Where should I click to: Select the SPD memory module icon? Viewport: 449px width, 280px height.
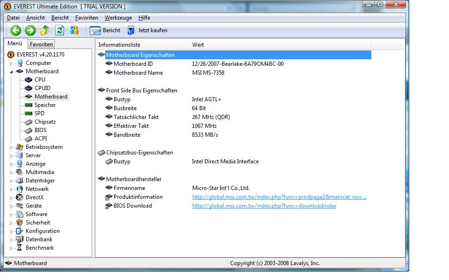[x=29, y=113]
